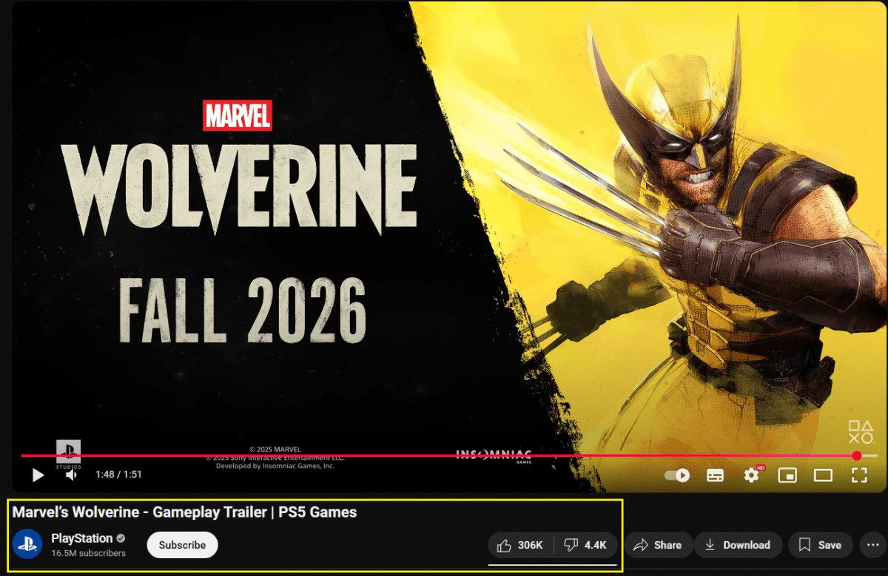Play the video with the play button
The height and width of the screenshot is (576, 888).
tap(38, 475)
